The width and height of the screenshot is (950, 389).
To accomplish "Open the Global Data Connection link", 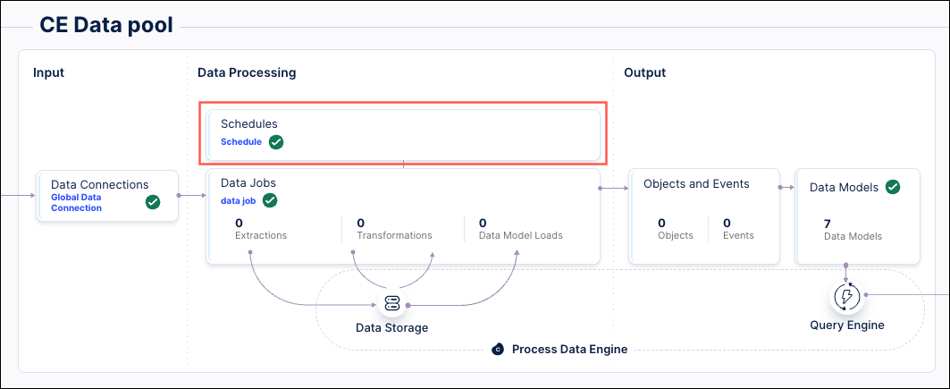I will (x=76, y=202).
